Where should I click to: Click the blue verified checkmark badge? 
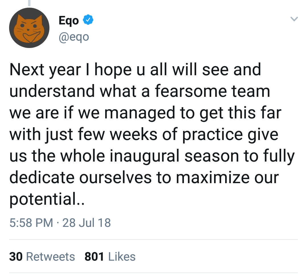point(88,20)
